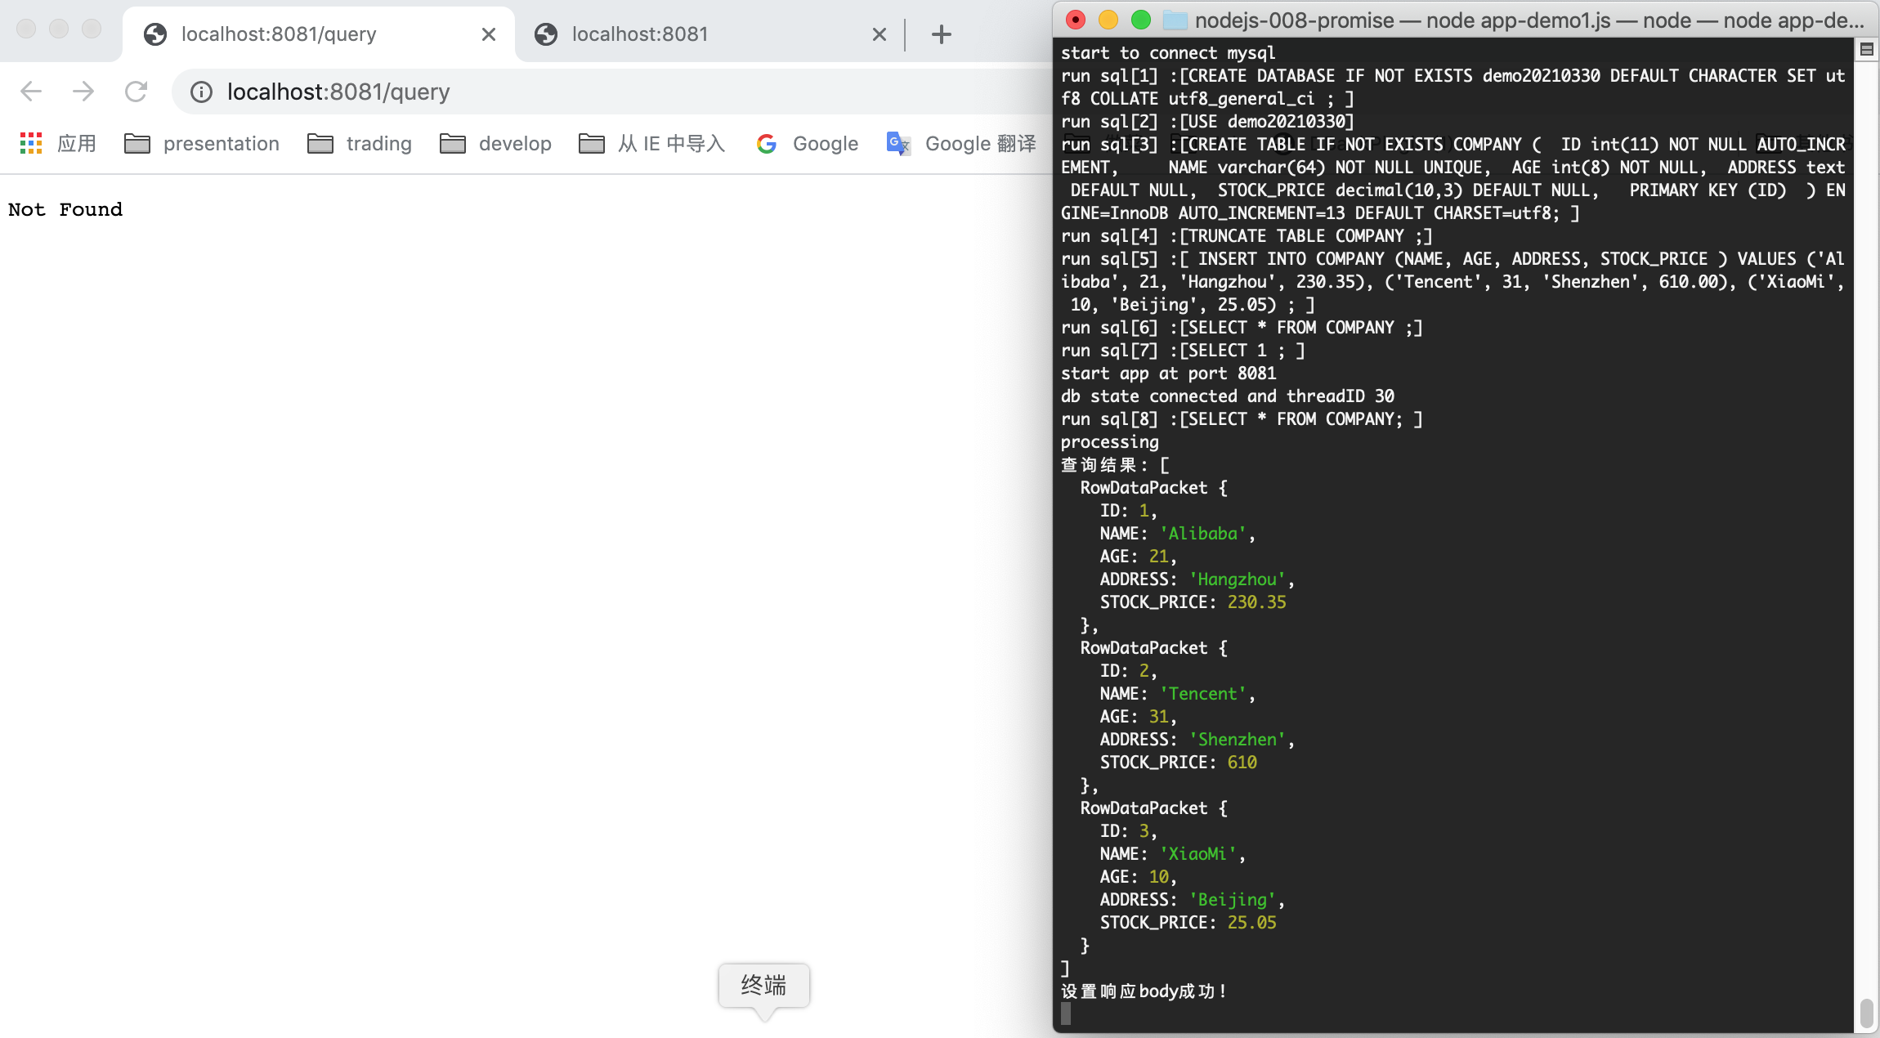Click the site information icon
Screen dimensions: 1880x1038
[201, 92]
